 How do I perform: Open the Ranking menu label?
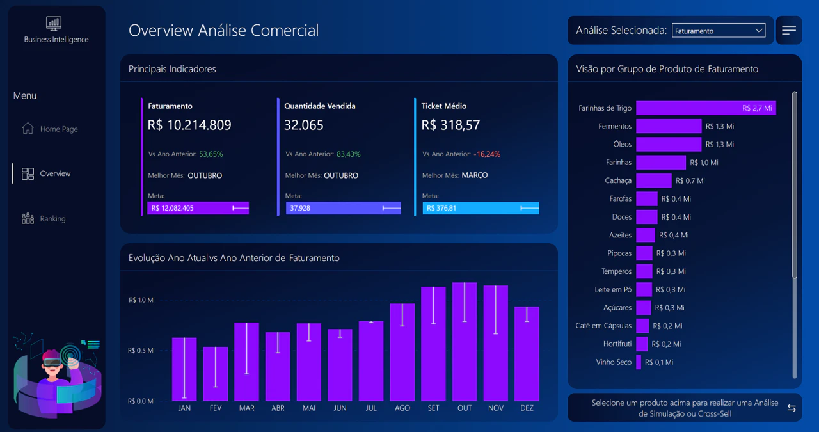click(52, 218)
